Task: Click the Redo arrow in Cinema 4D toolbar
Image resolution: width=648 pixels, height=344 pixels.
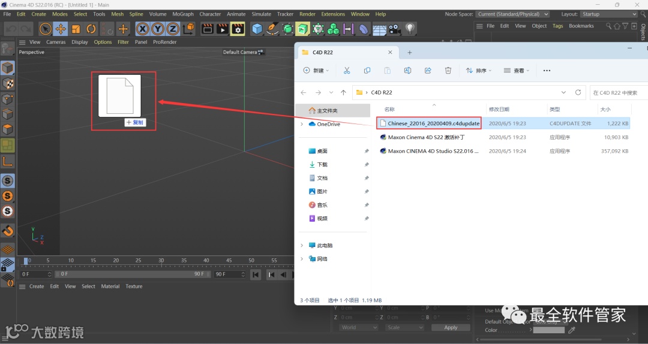Action: click(x=26, y=29)
